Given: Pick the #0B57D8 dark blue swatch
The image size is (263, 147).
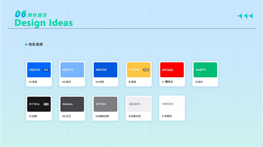Looking at the screenshot, I should click(x=105, y=70).
